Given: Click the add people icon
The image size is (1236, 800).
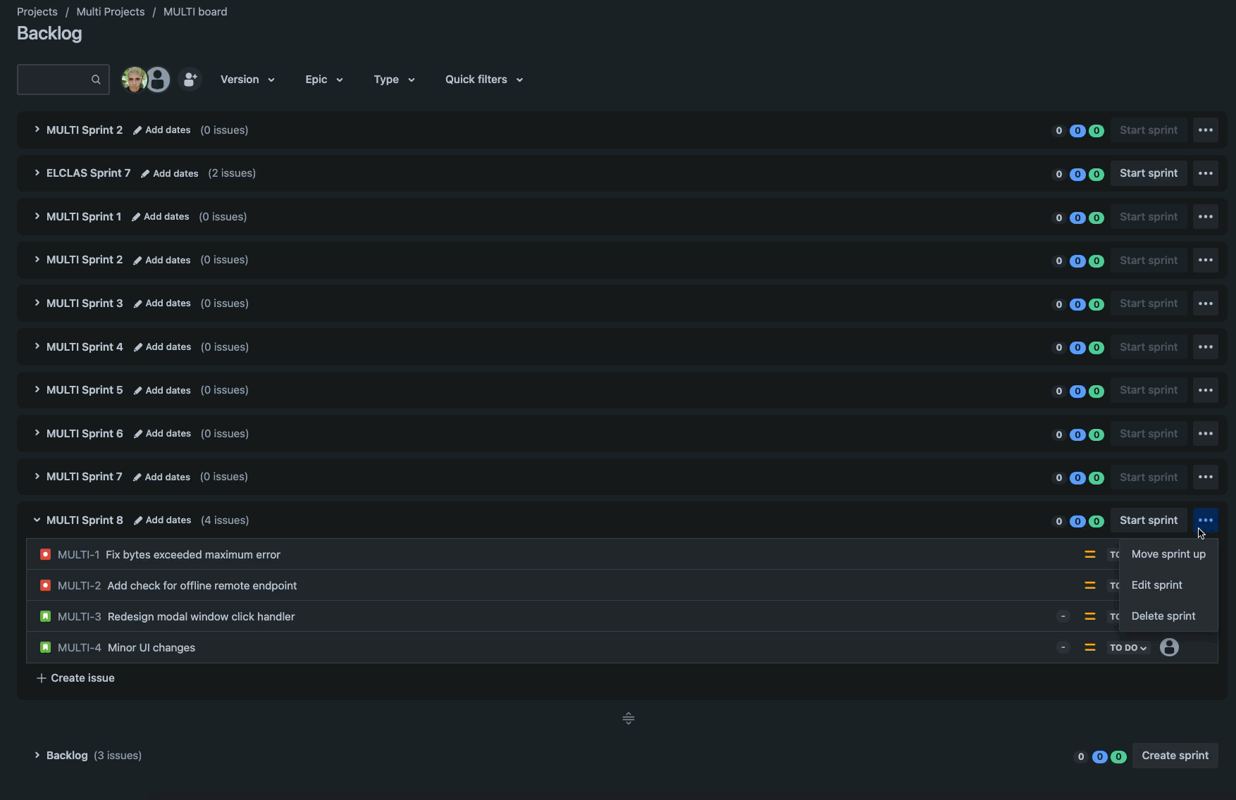Looking at the screenshot, I should 190,80.
